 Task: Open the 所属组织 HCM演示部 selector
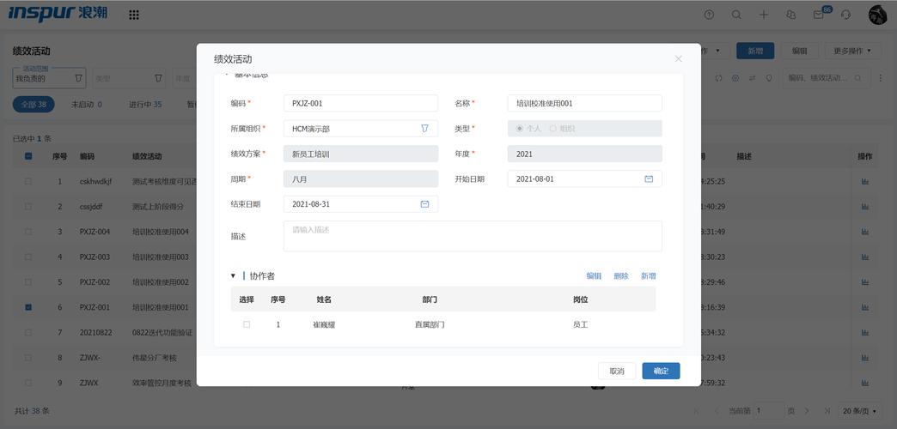[x=360, y=129]
